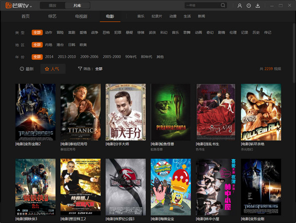Click the search magnifier icon

pos(223,6)
